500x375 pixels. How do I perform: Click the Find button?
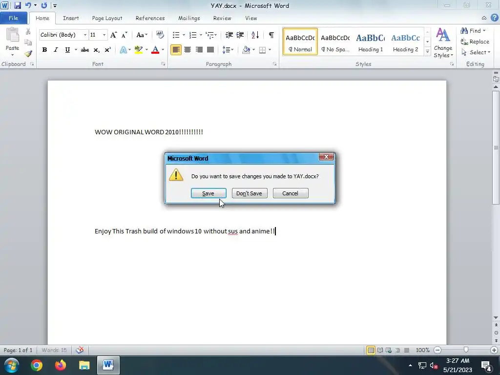point(473,31)
